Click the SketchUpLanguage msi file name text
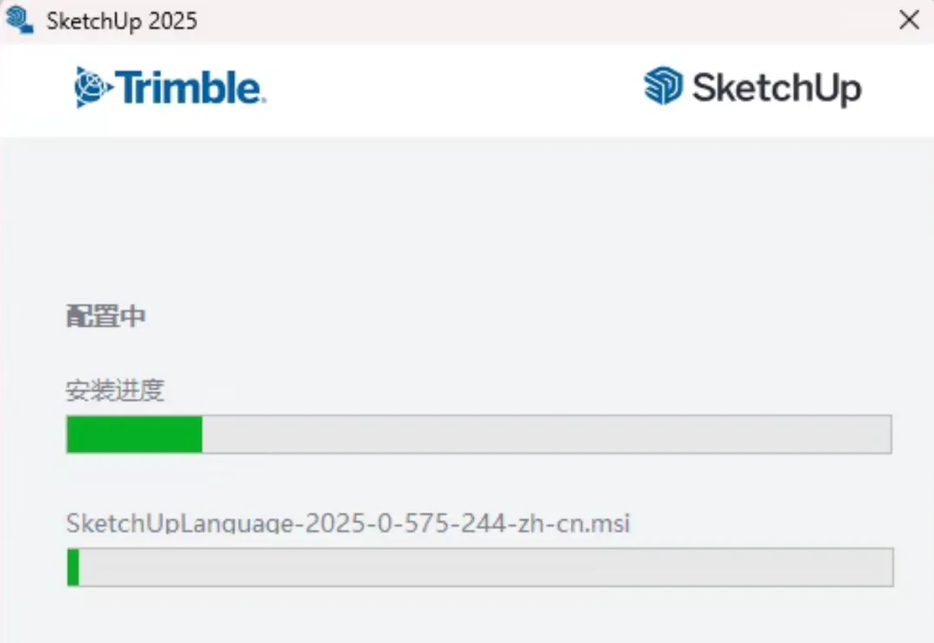Image resolution: width=934 pixels, height=643 pixels. [x=348, y=522]
